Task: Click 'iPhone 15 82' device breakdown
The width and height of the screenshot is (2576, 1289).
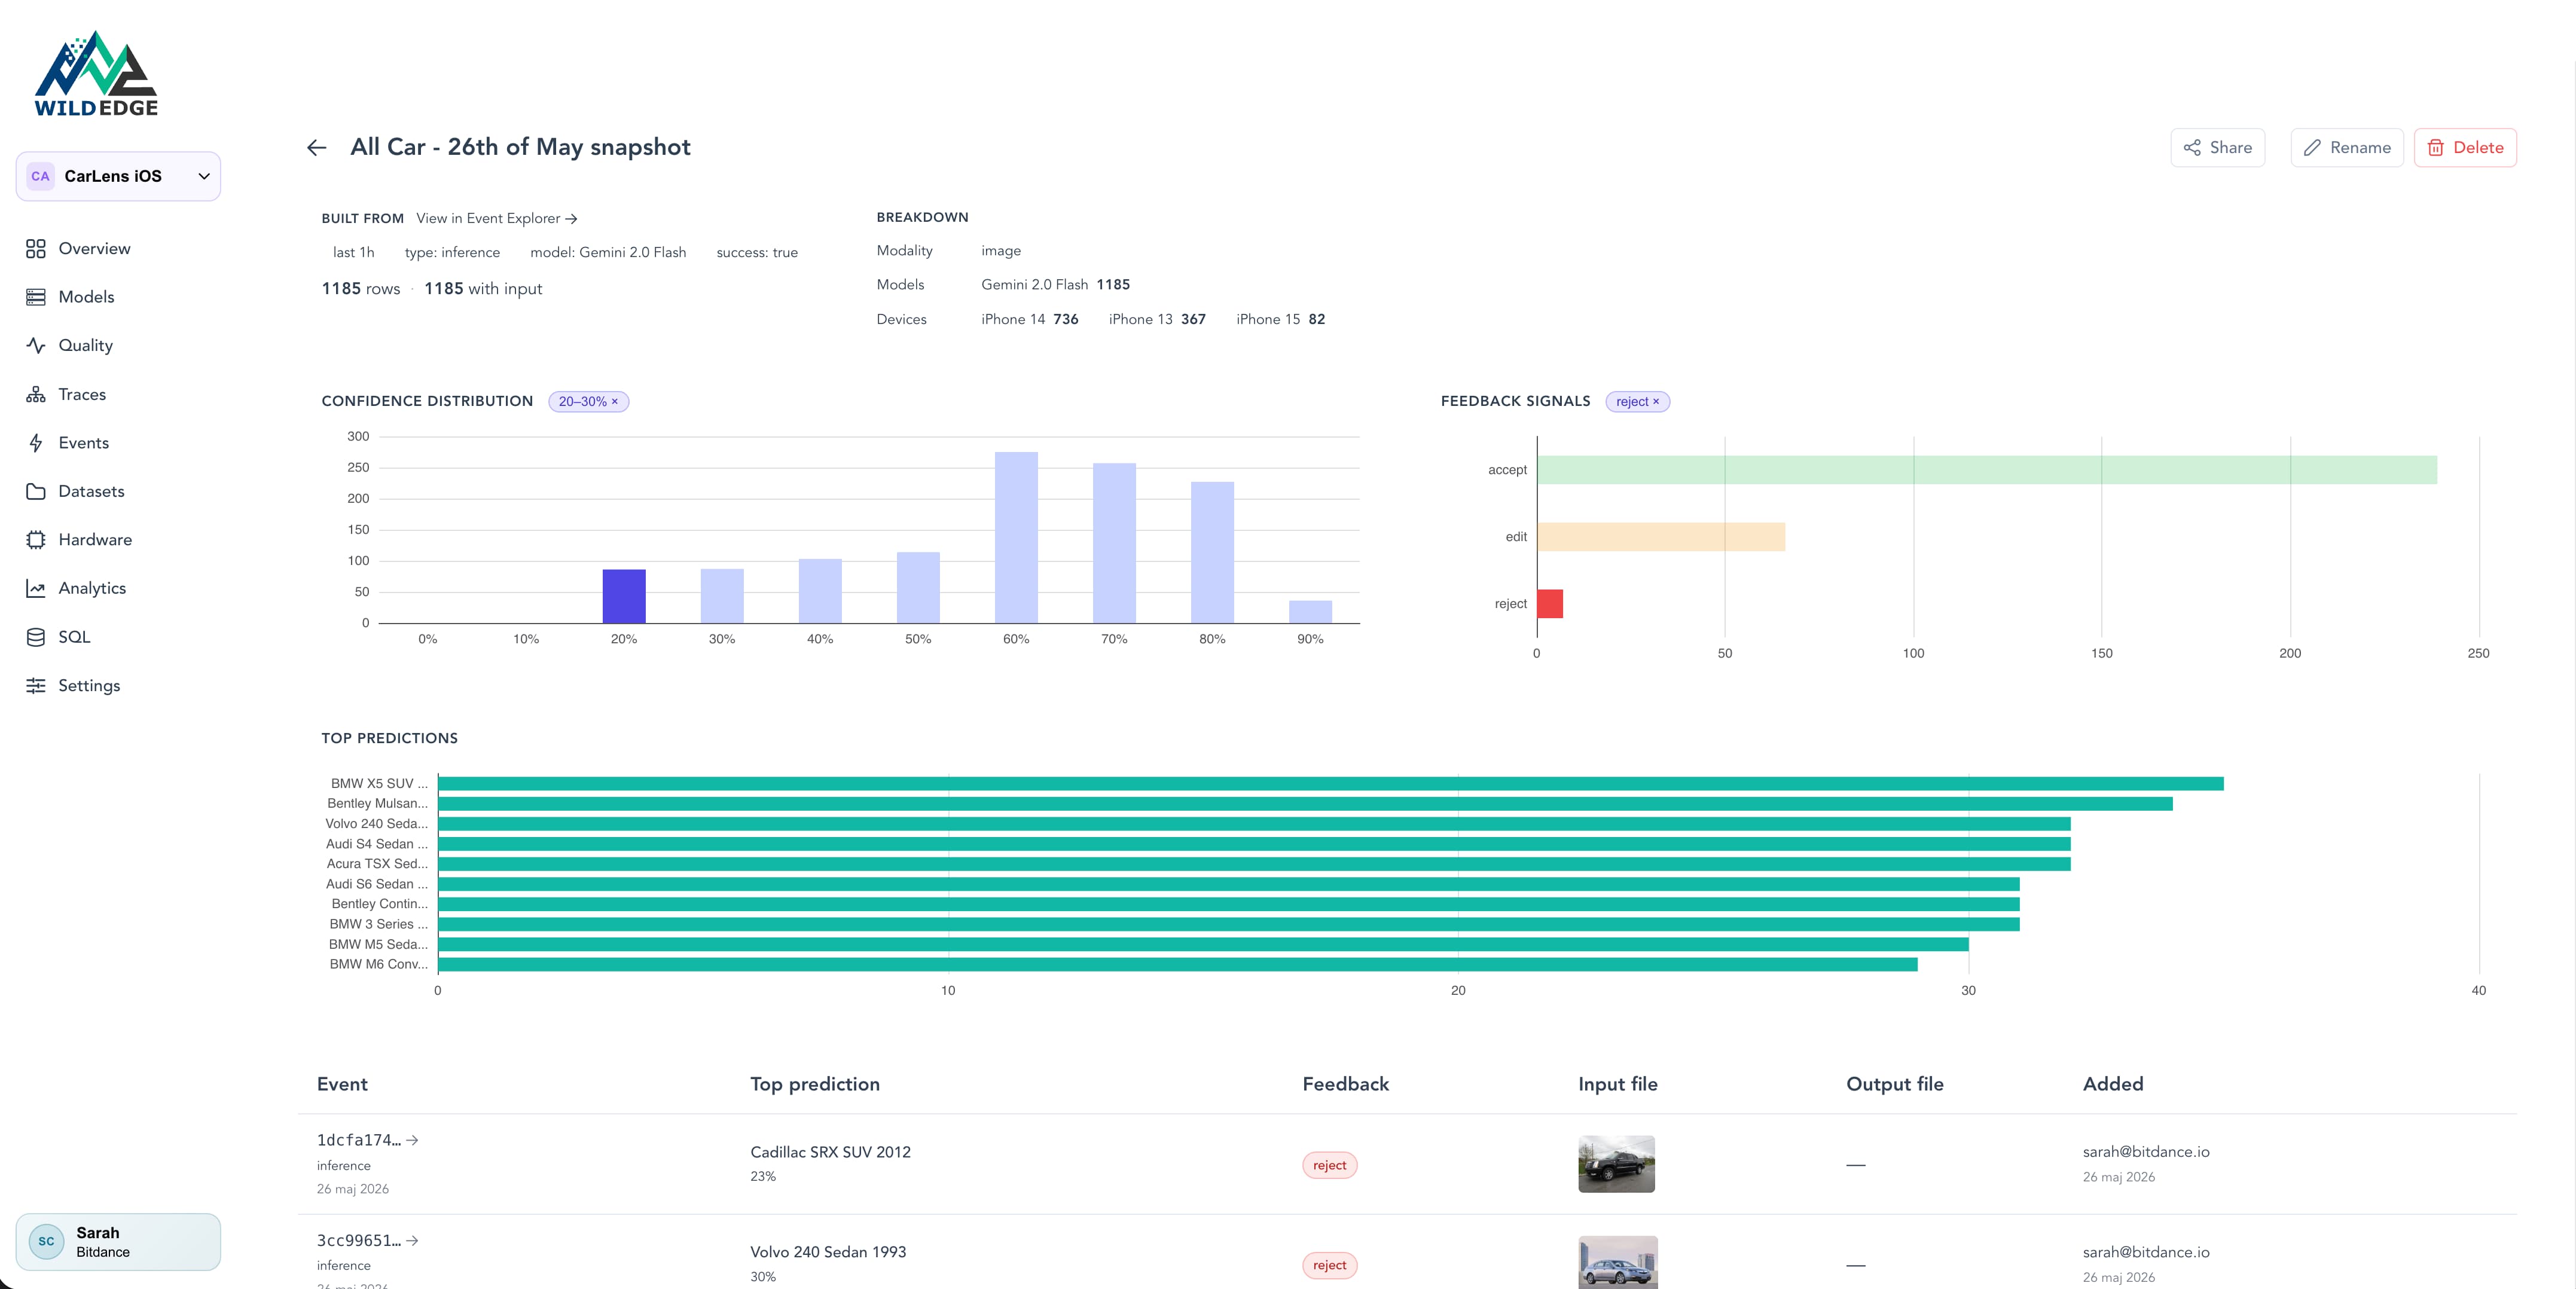Action: click(1280, 319)
